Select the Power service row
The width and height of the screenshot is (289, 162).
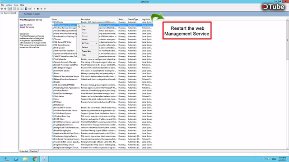102,73
